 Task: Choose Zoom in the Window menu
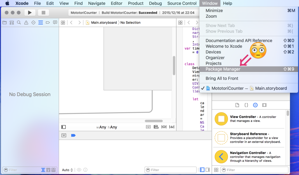point(249,16)
